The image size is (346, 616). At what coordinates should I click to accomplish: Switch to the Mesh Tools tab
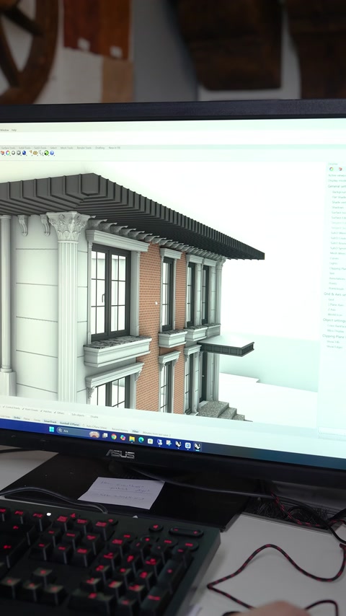66,148
